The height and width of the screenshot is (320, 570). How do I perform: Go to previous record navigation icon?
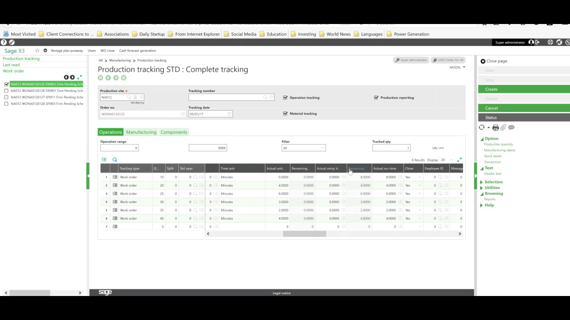pyautogui.click(x=108, y=78)
